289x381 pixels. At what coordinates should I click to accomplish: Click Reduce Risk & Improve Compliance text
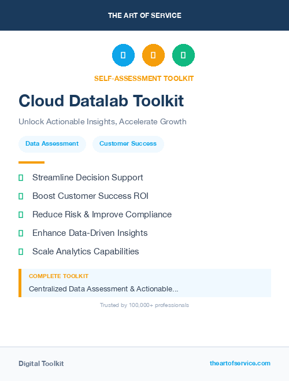[102, 214]
